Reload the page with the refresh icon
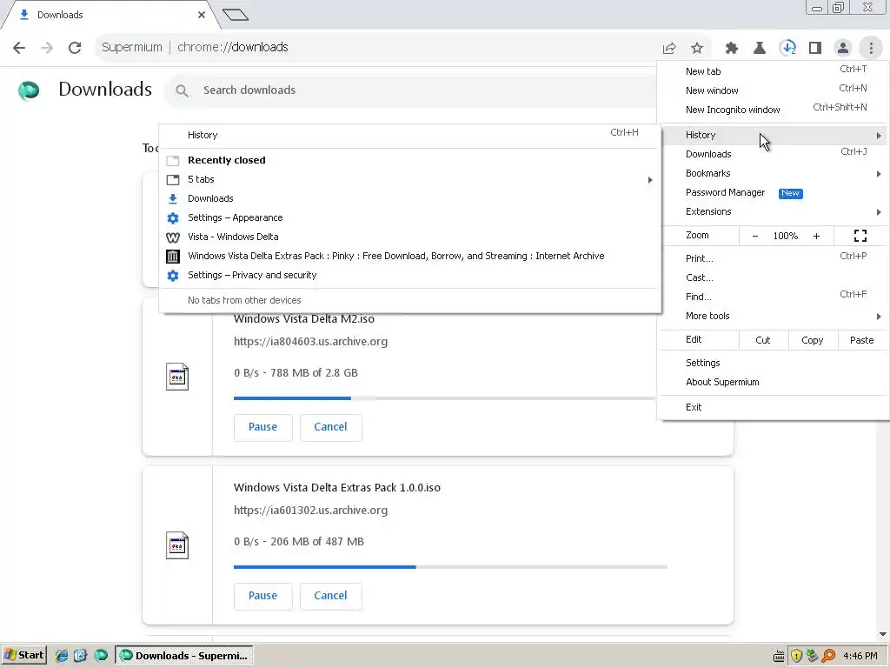Image resolution: width=890 pixels, height=668 pixels. (x=75, y=48)
